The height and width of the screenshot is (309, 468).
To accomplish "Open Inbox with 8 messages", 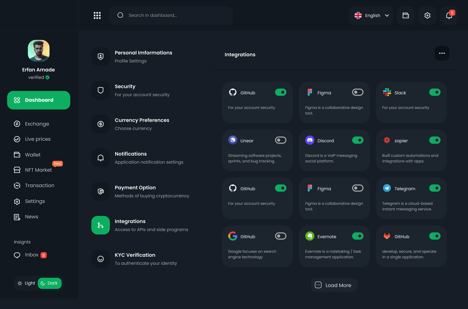I will [x=30, y=255].
